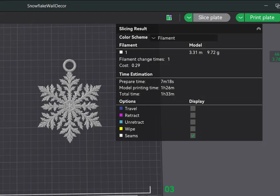Screen dimensions: 280x196
Task: Click the blue Travel color swatch
Action: (121, 108)
